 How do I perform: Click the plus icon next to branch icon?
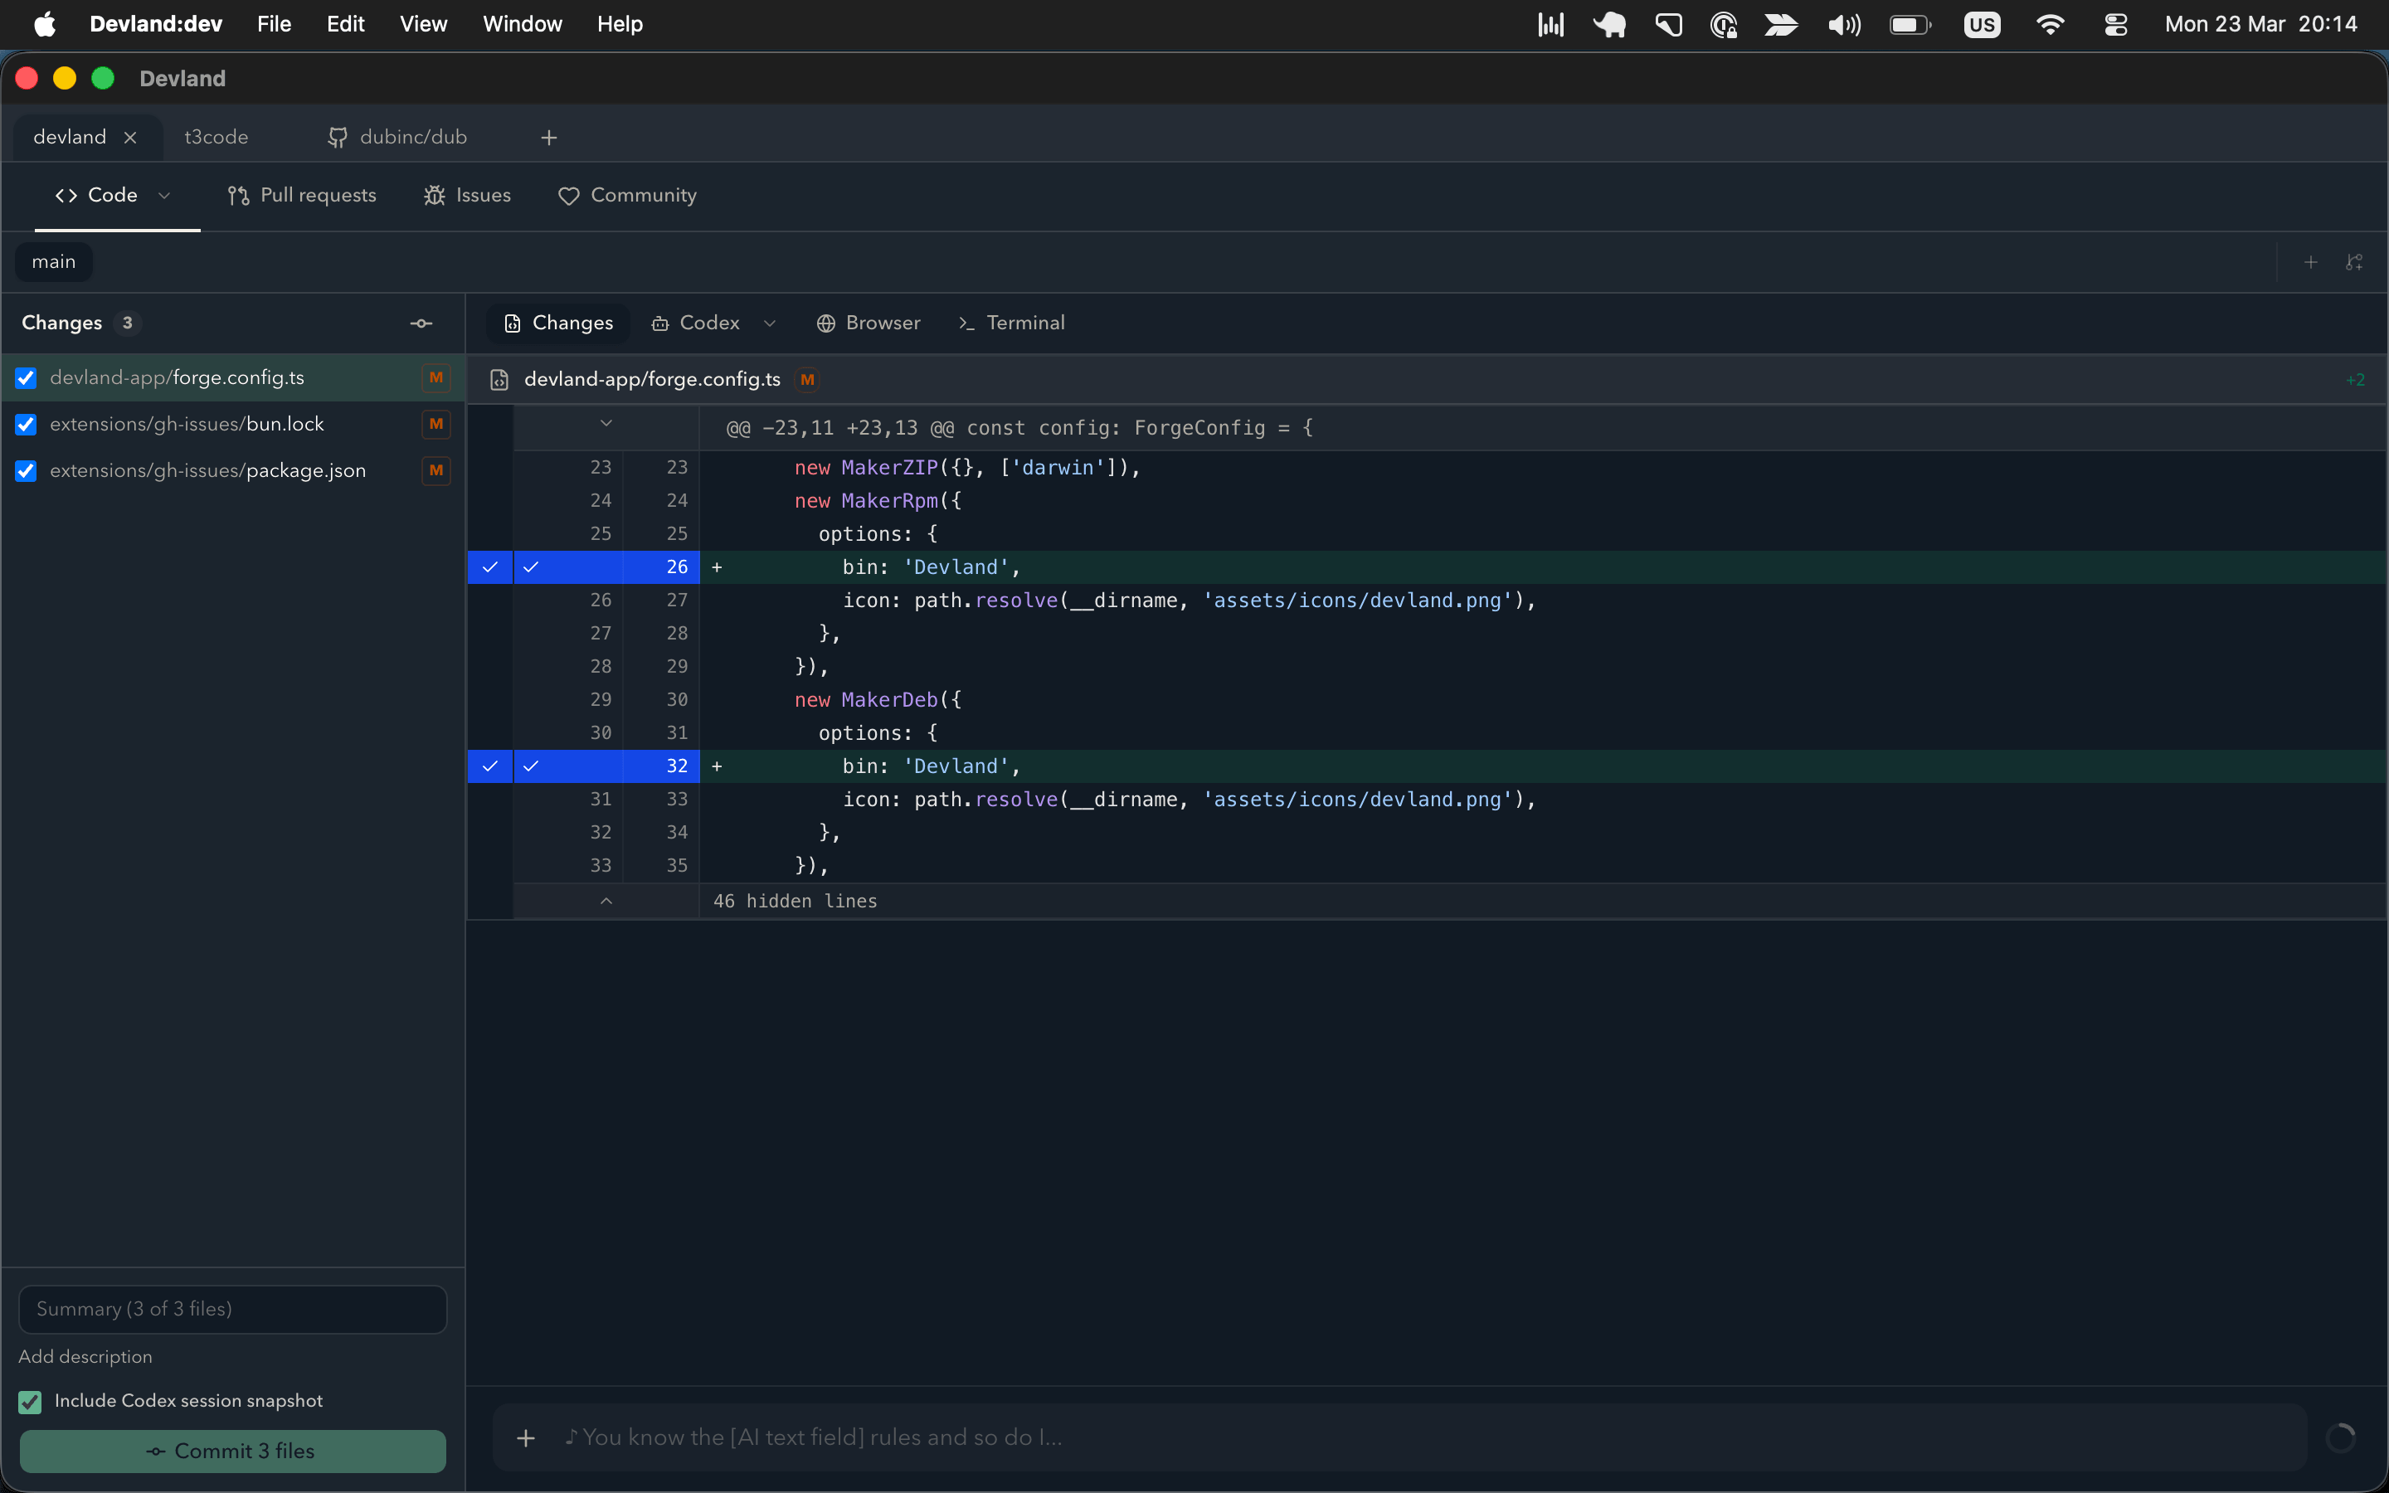tap(2310, 261)
